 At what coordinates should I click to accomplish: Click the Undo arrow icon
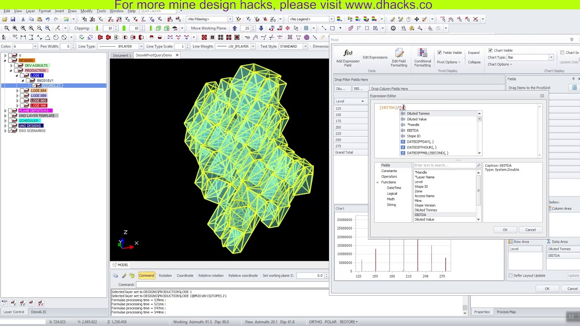pyautogui.click(x=48, y=19)
